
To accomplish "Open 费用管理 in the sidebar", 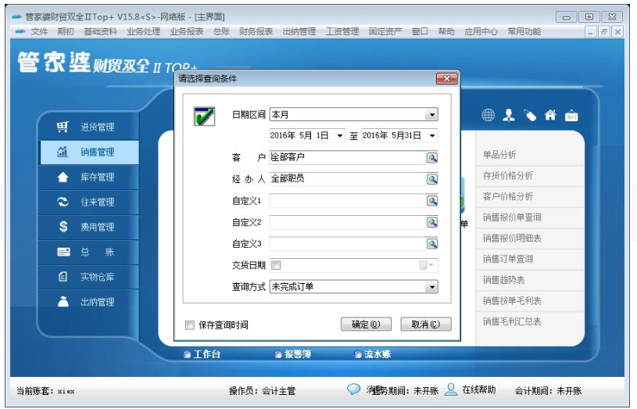I will [89, 227].
